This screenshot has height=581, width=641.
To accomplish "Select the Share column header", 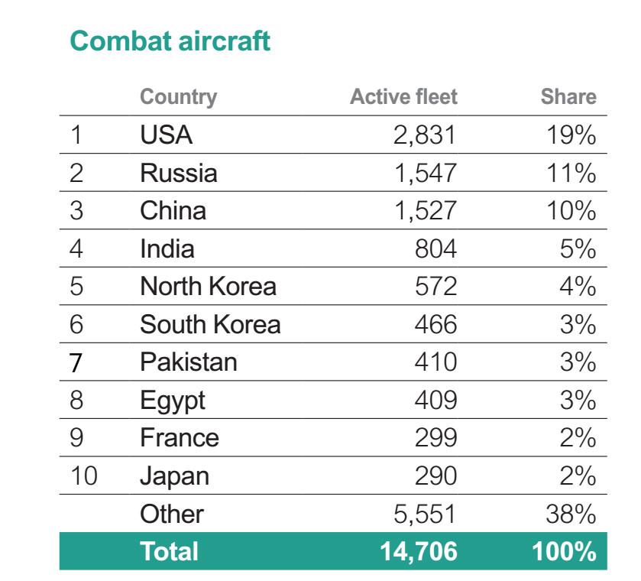I will click(568, 97).
